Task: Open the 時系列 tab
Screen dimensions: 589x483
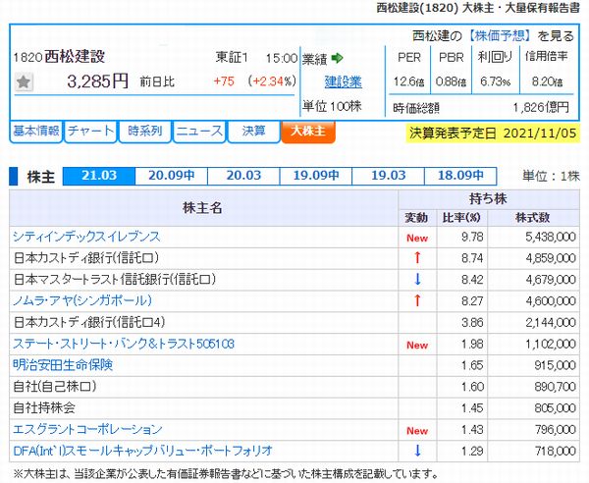Action: pos(145,132)
